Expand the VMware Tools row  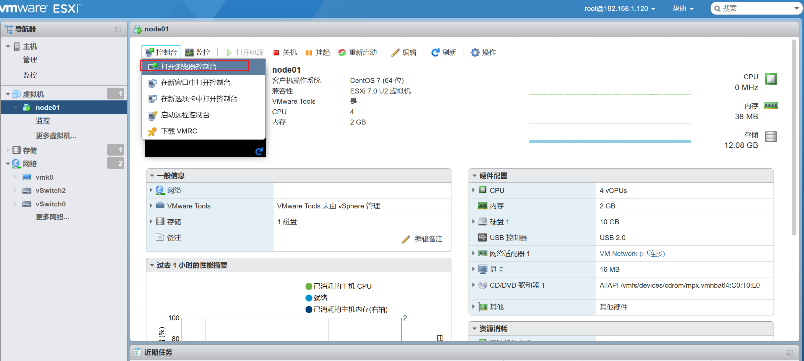coord(151,206)
